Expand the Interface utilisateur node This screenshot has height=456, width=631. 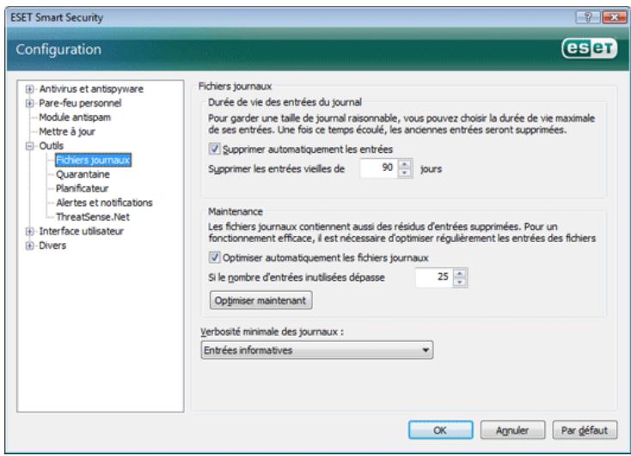tap(29, 231)
